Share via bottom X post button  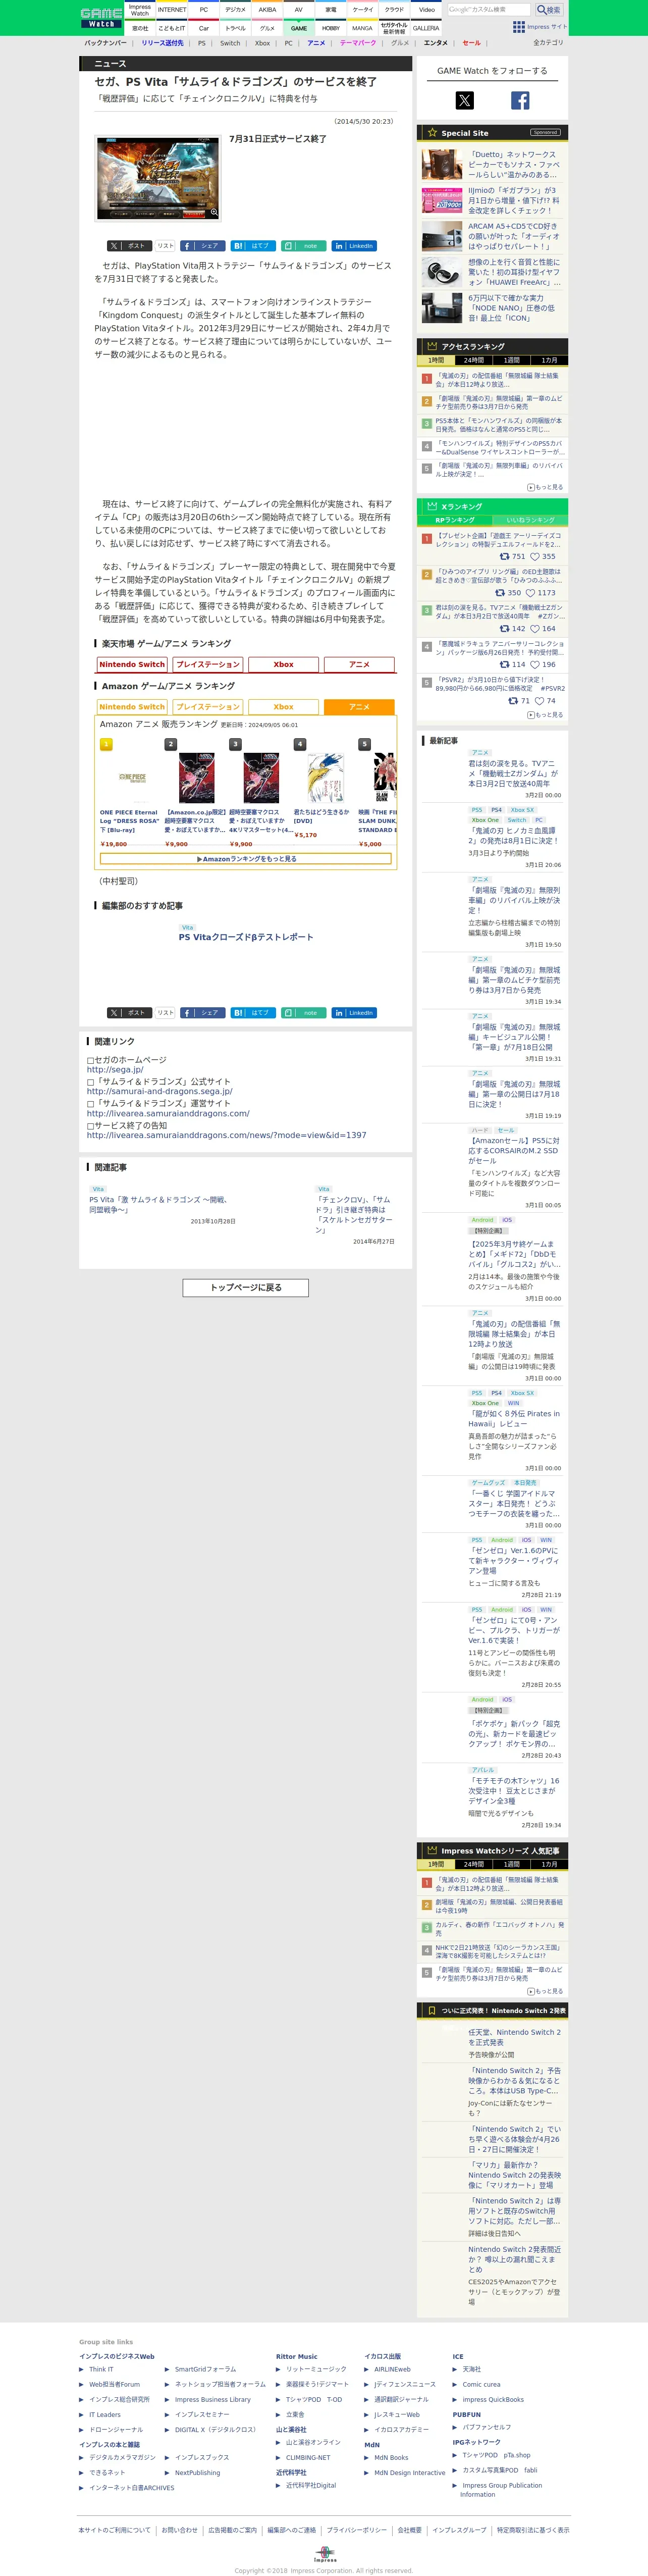[x=129, y=1013]
